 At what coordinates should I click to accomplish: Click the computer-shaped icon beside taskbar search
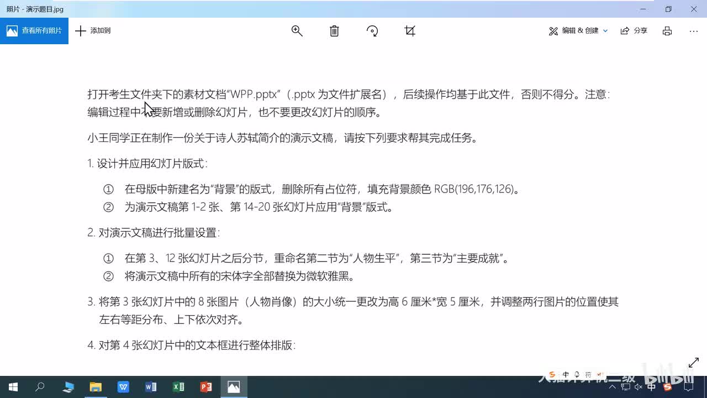pyautogui.click(x=68, y=387)
